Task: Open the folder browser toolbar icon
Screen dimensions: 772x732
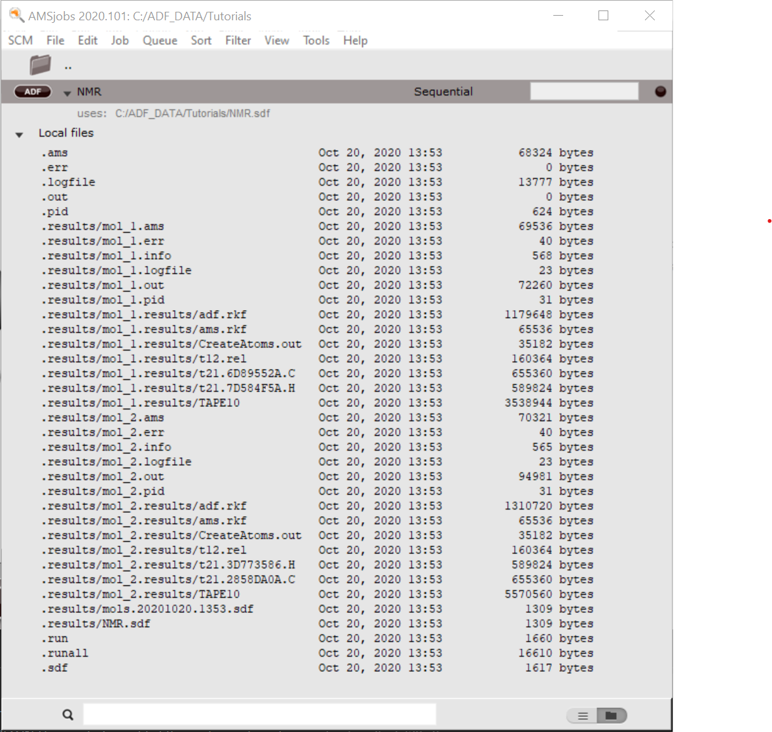Action: (x=39, y=64)
